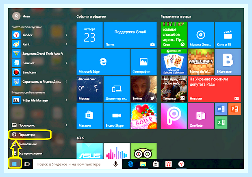Open the calendar tile showing четверг 23

click(89, 35)
